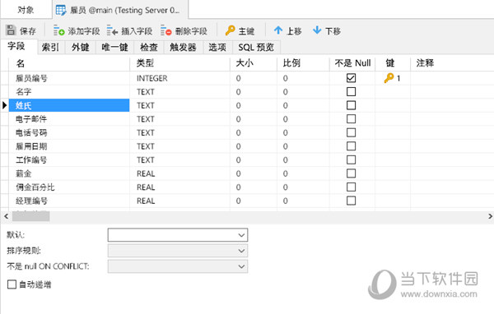Select the highlighted 姓氏 field name

(69, 105)
